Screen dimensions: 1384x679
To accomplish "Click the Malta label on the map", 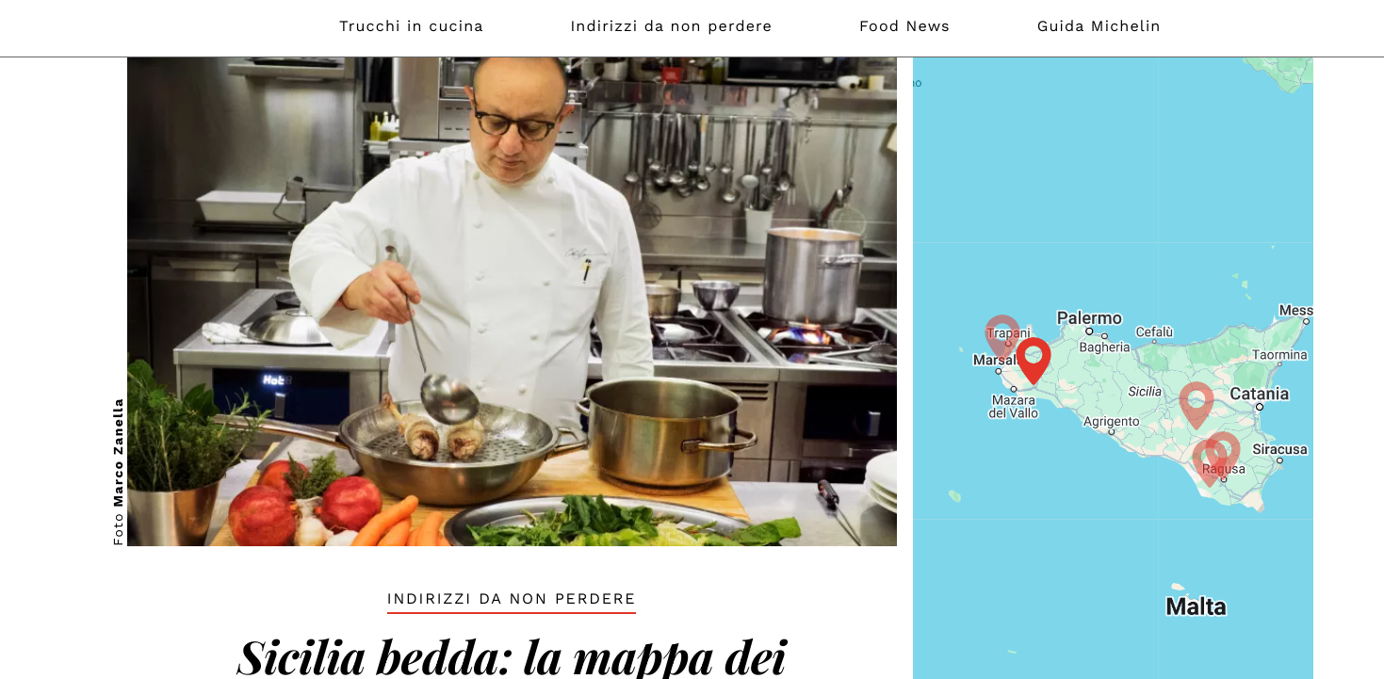I will (1196, 606).
